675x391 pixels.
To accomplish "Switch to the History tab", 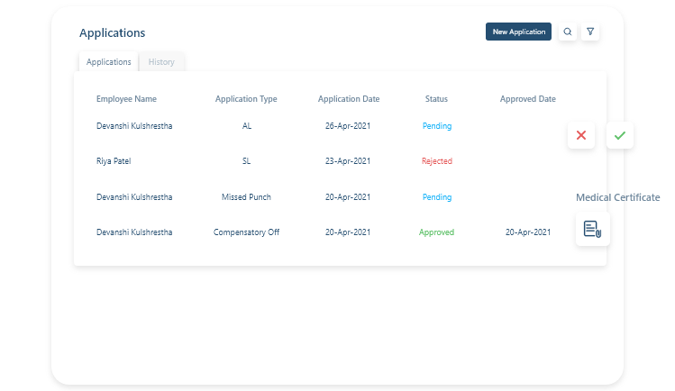I will click(161, 62).
